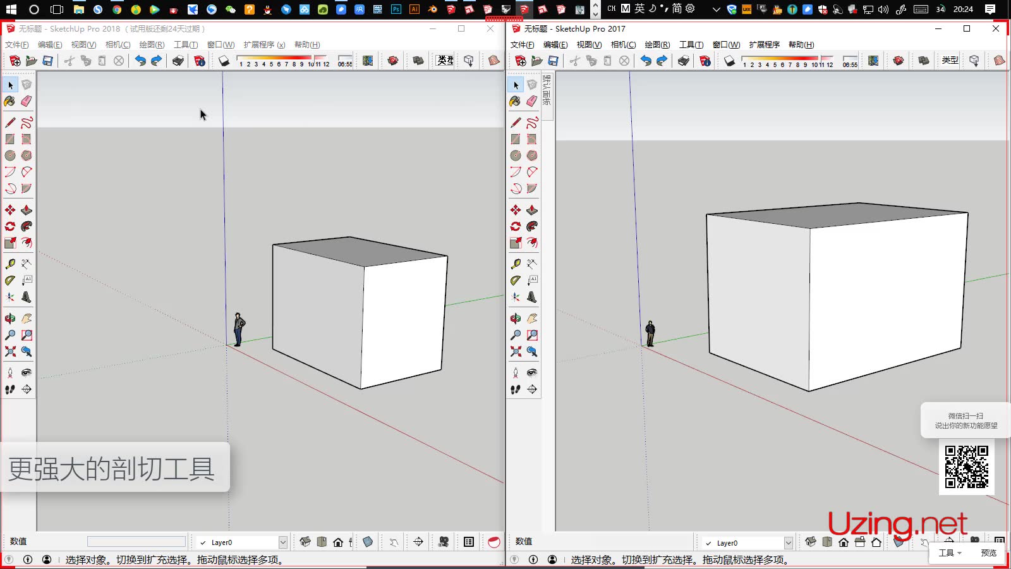This screenshot has height=569, width=1011.
Task: Activate the Orbit tool
Action: point(10,318)
